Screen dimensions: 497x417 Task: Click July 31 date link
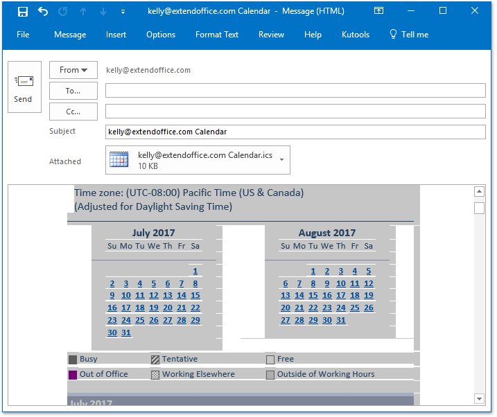pos(126,332)
